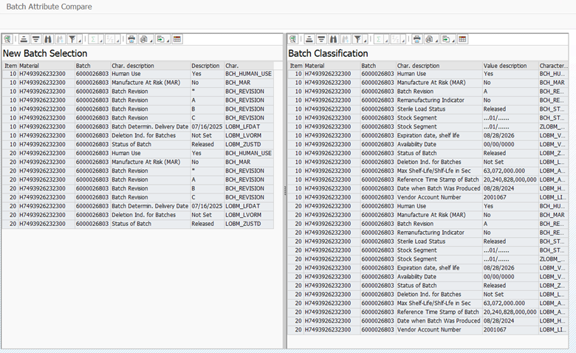Click item 10 BCH_HUMAN_USE cell

point(249,74)
